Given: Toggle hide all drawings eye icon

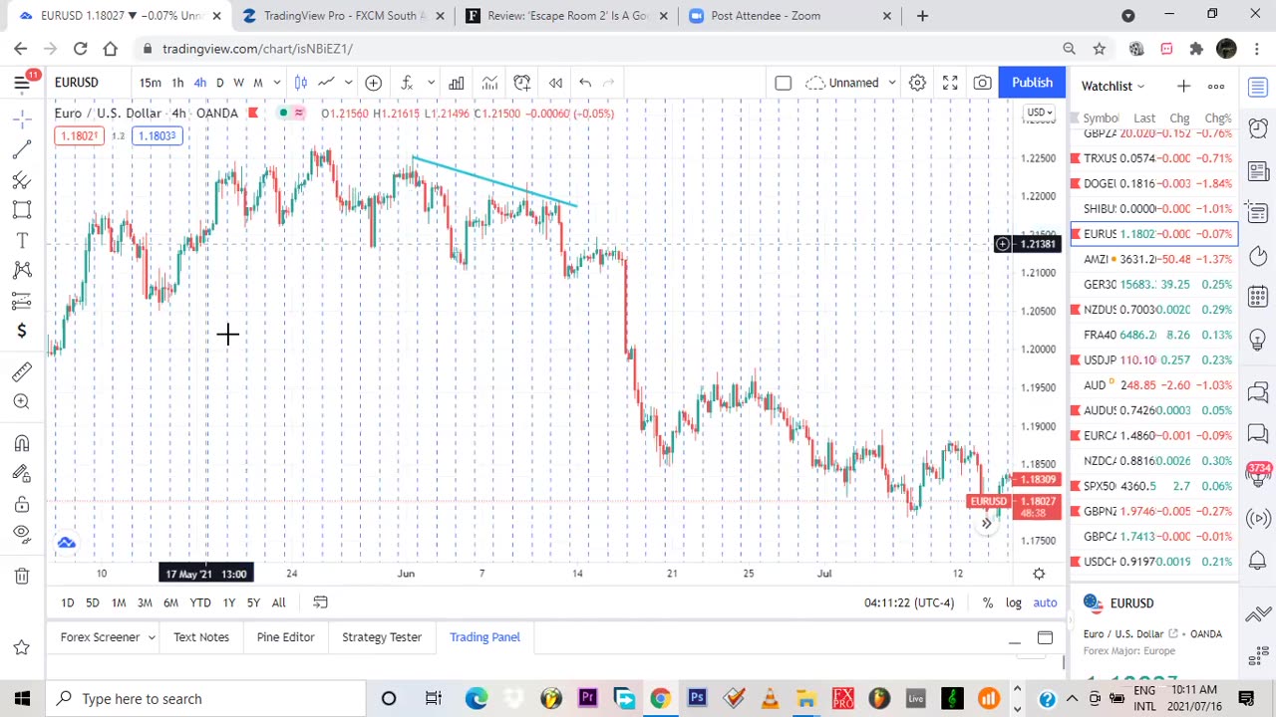Looking at the screenshot, I should click(22, 534).
